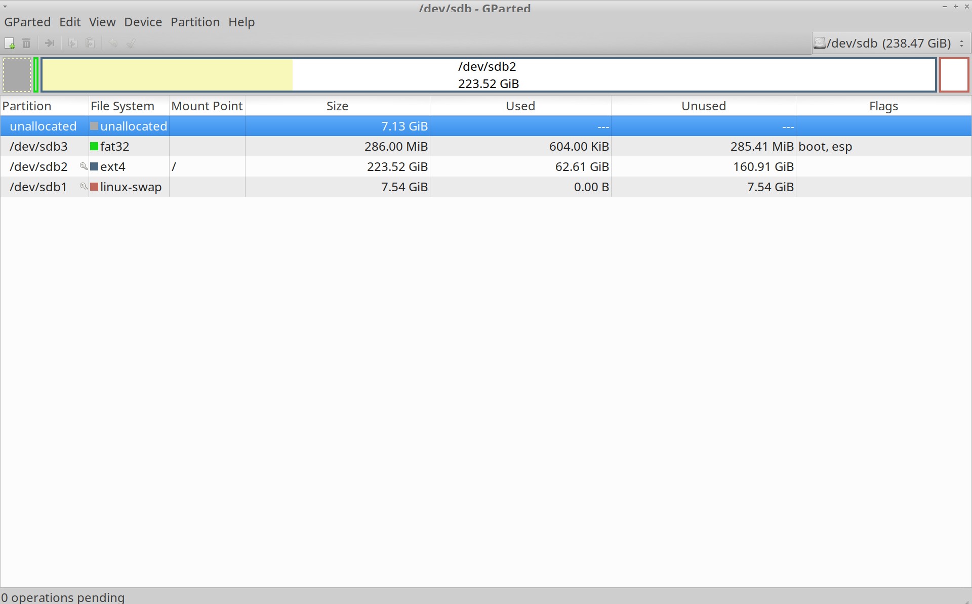
Task: Sort by the Size column header
Action: [x=337, y=106]
